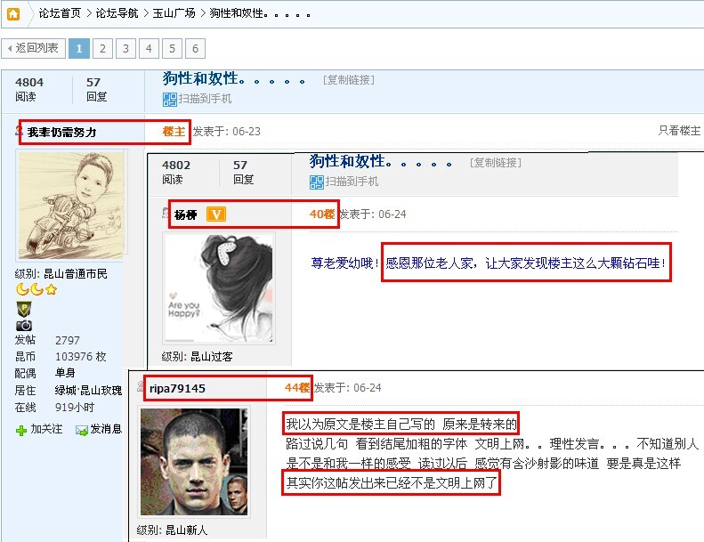Click the envelope 发消息 icon
The width and height of the screenshot is (704, 542).
pos(82,430)
